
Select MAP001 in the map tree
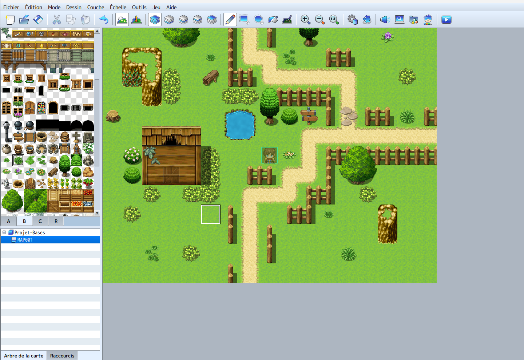point(25,240)
